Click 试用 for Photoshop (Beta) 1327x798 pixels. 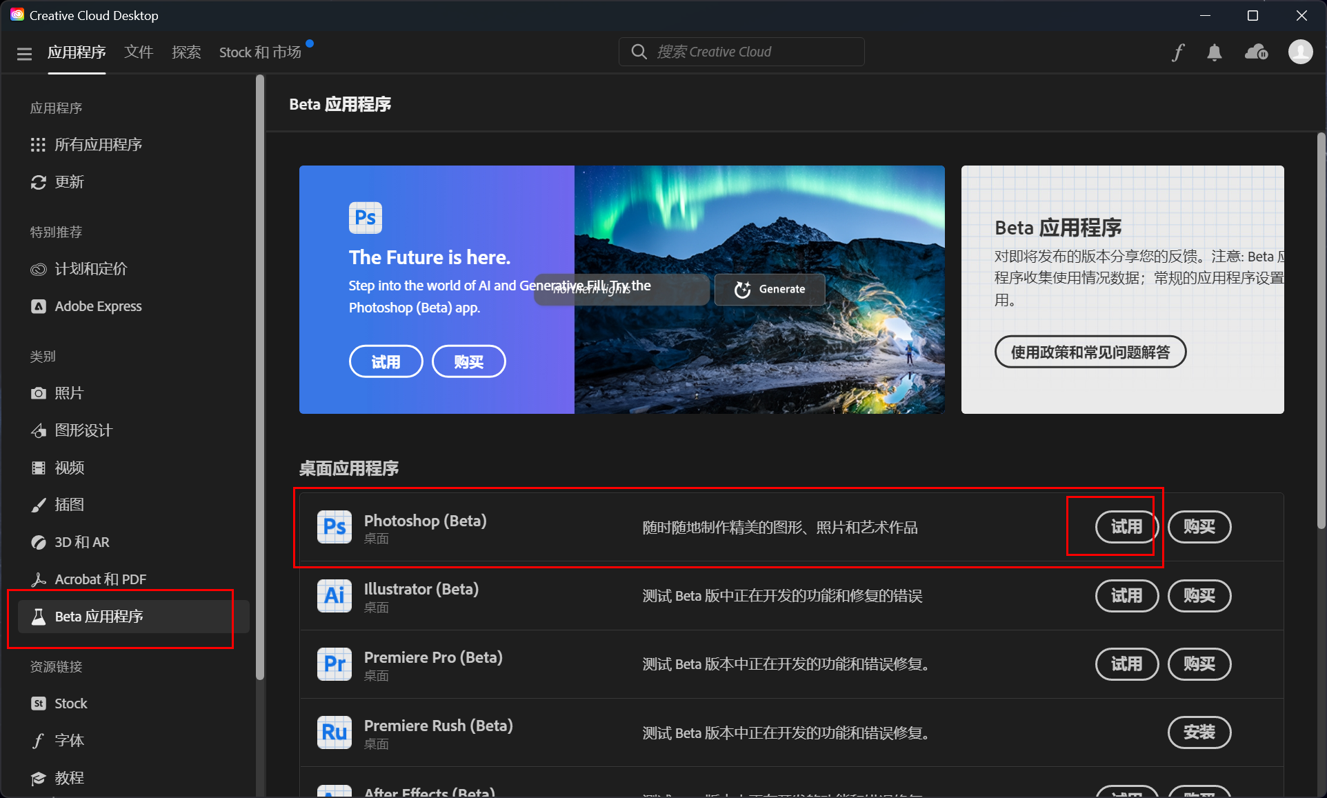pyautogui.click(x=1126, y=527)
